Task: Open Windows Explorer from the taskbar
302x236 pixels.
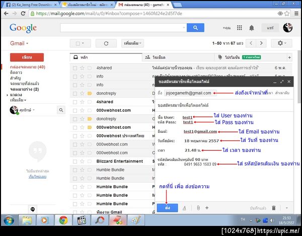Action: tap(27, 220)
